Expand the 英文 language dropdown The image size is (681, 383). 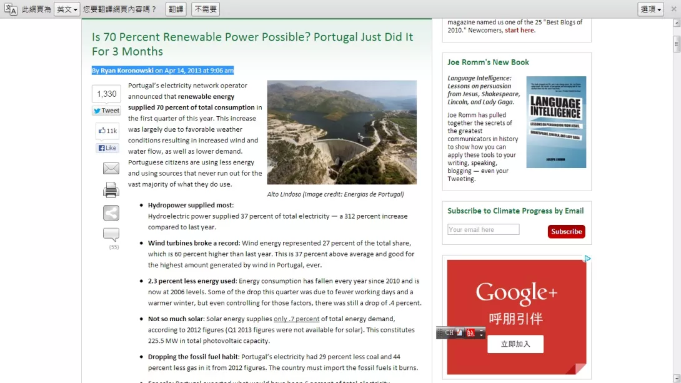click(67, 9)
